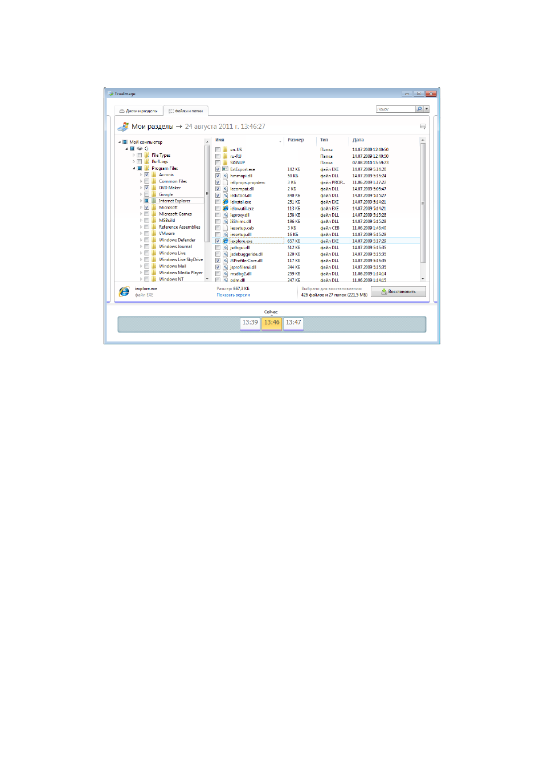
Task: Click the en-US folder icon
Action: pos(226,150)
